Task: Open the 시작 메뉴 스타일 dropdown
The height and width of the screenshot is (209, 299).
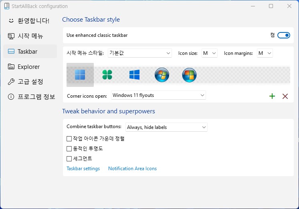Action: click(140, 53)
